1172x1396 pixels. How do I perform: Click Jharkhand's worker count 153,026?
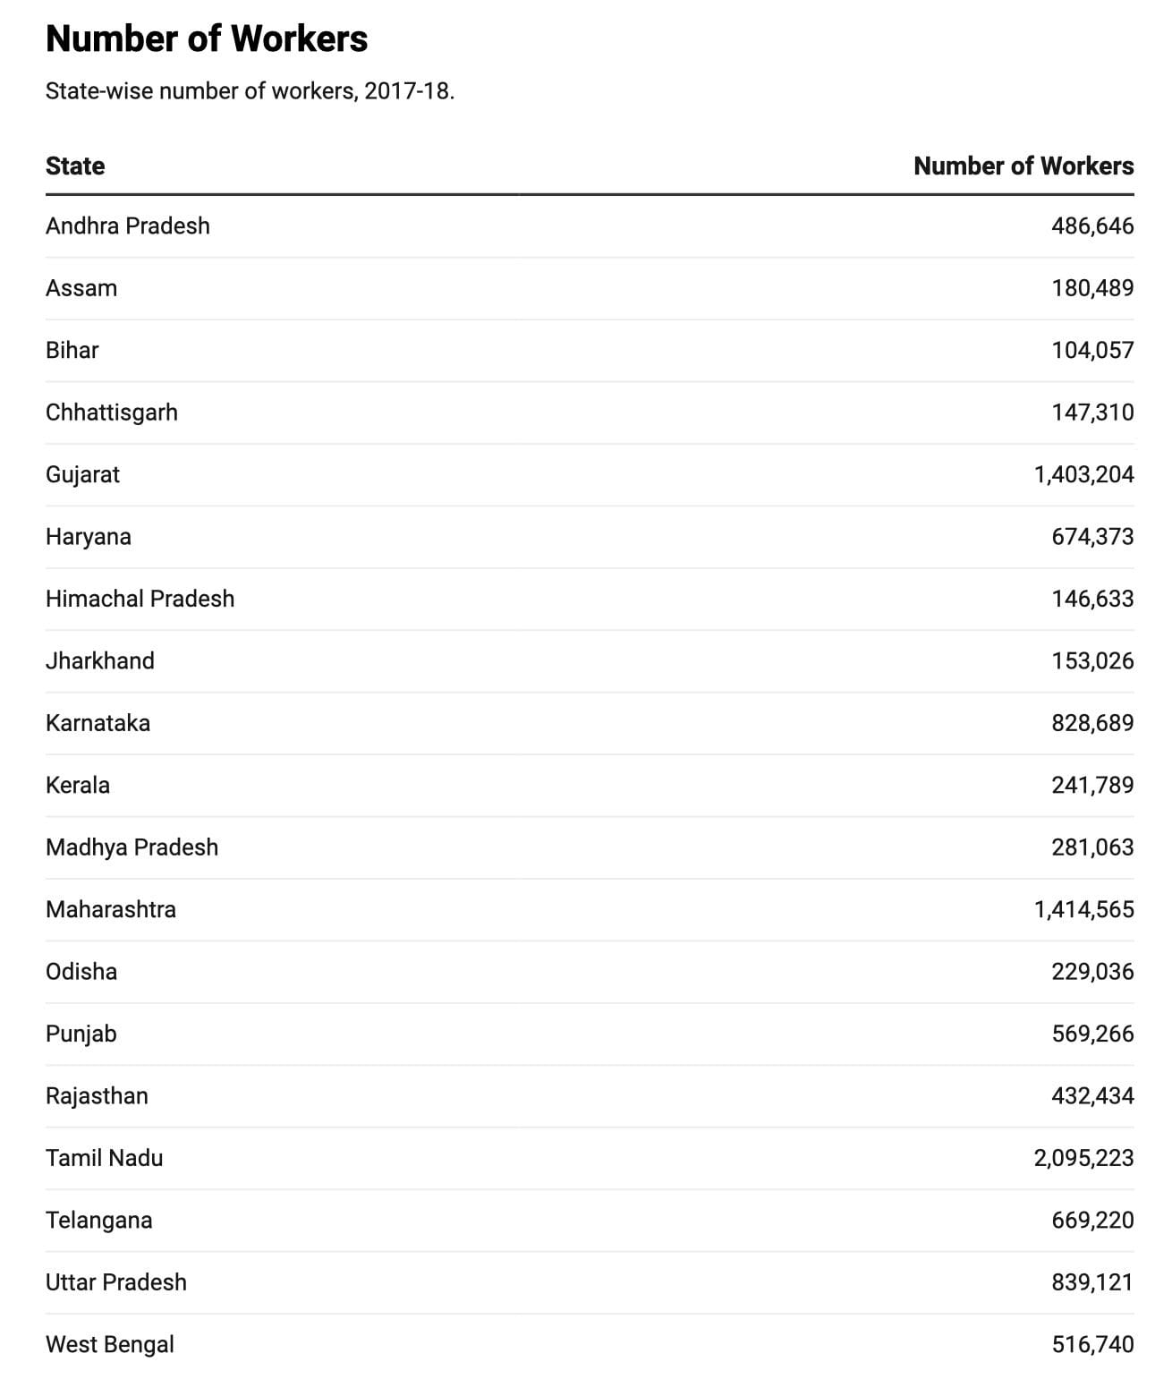click(1091, 661)
